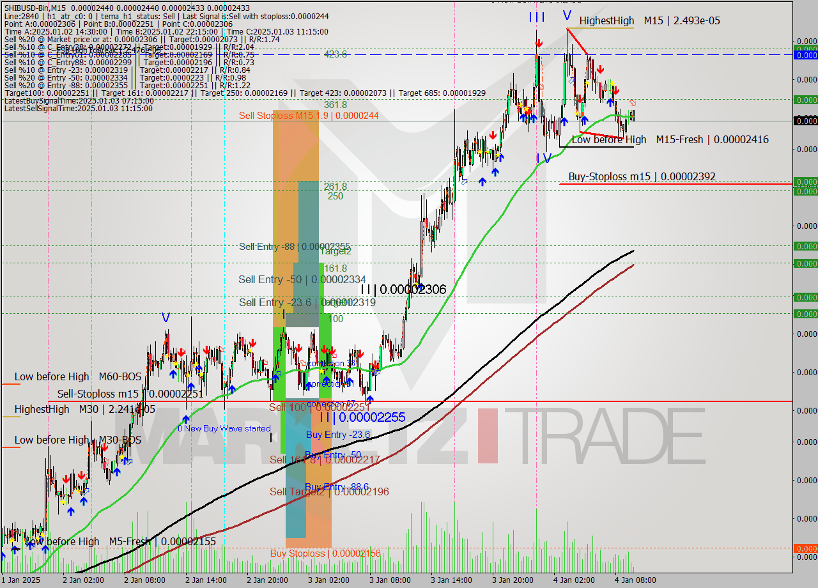Click the orange price tag on price axis
The image size is (818, 588).
tap(805, 548)
